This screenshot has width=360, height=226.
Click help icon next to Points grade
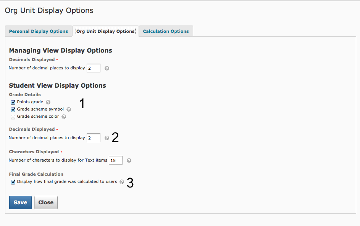click(x=48, y=102)
